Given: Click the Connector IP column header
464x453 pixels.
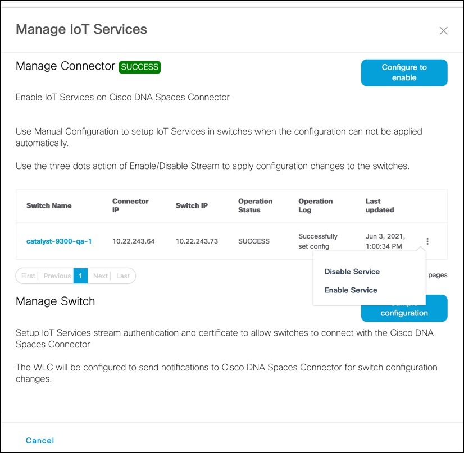Looking at the screenshot, I should (130, 205).
